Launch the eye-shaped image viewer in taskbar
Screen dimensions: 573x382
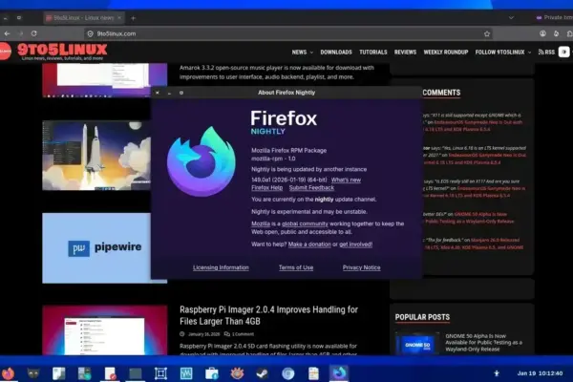(237, 373)
